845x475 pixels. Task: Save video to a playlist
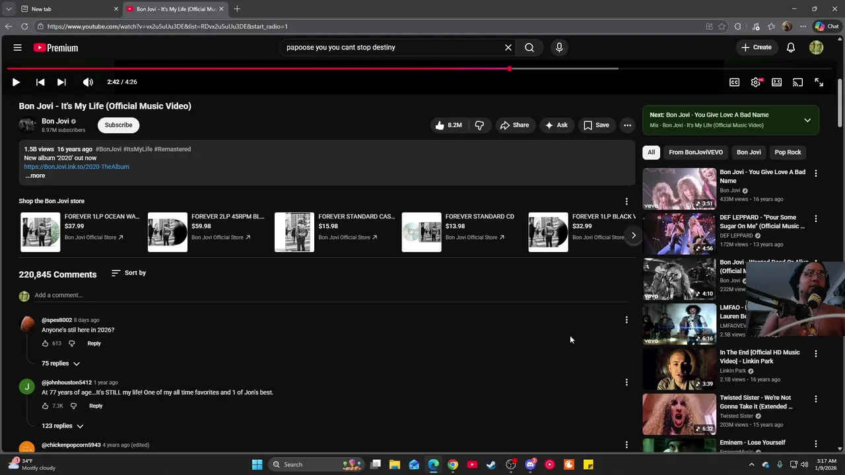596,125
